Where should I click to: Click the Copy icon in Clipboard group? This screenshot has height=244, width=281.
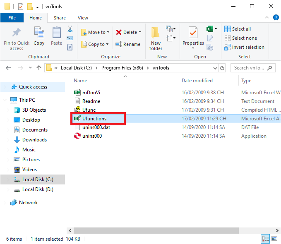pos(39,33)
